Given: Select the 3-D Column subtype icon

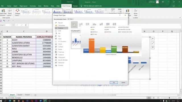Looking at the screenshot, I should 114,24.
